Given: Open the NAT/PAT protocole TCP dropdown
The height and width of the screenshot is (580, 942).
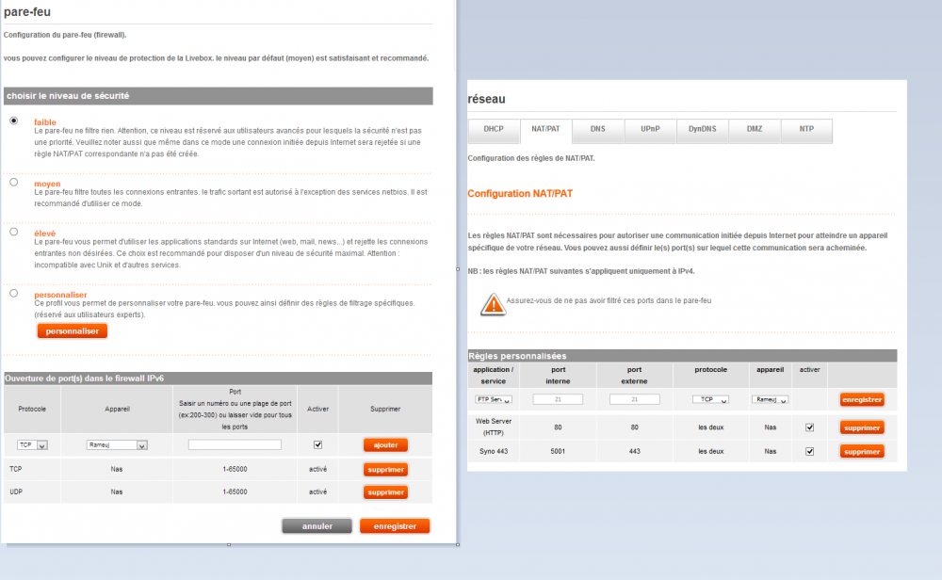Looking at the screenshot, I should 710,399.
